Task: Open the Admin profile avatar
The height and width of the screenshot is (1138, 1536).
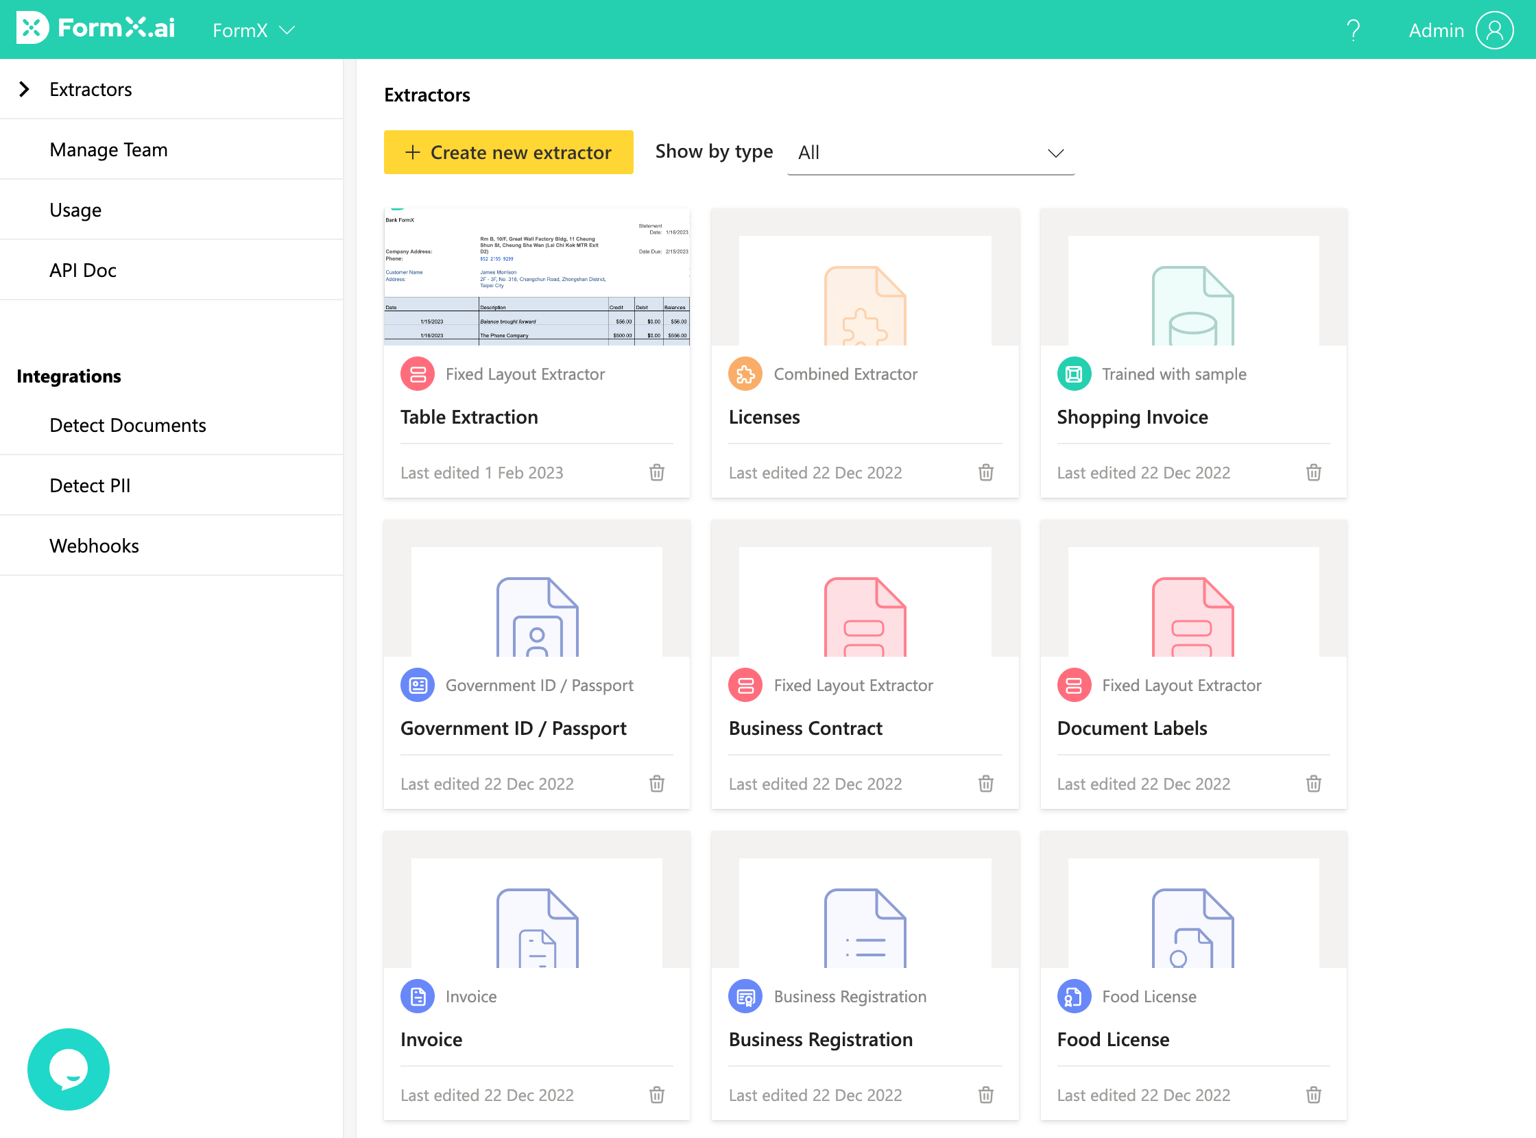Action: 1494,29
